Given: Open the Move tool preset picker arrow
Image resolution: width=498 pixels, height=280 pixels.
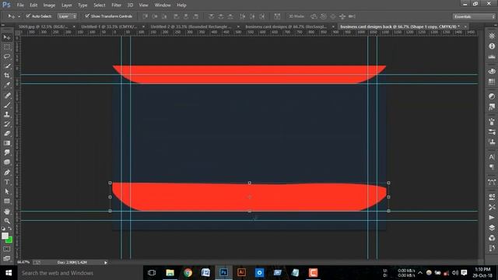Looking at the screenshot, I should 19,16.
